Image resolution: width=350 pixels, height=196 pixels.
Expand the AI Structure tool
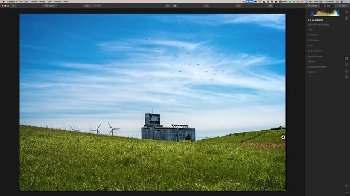click(x=313, y=40)
